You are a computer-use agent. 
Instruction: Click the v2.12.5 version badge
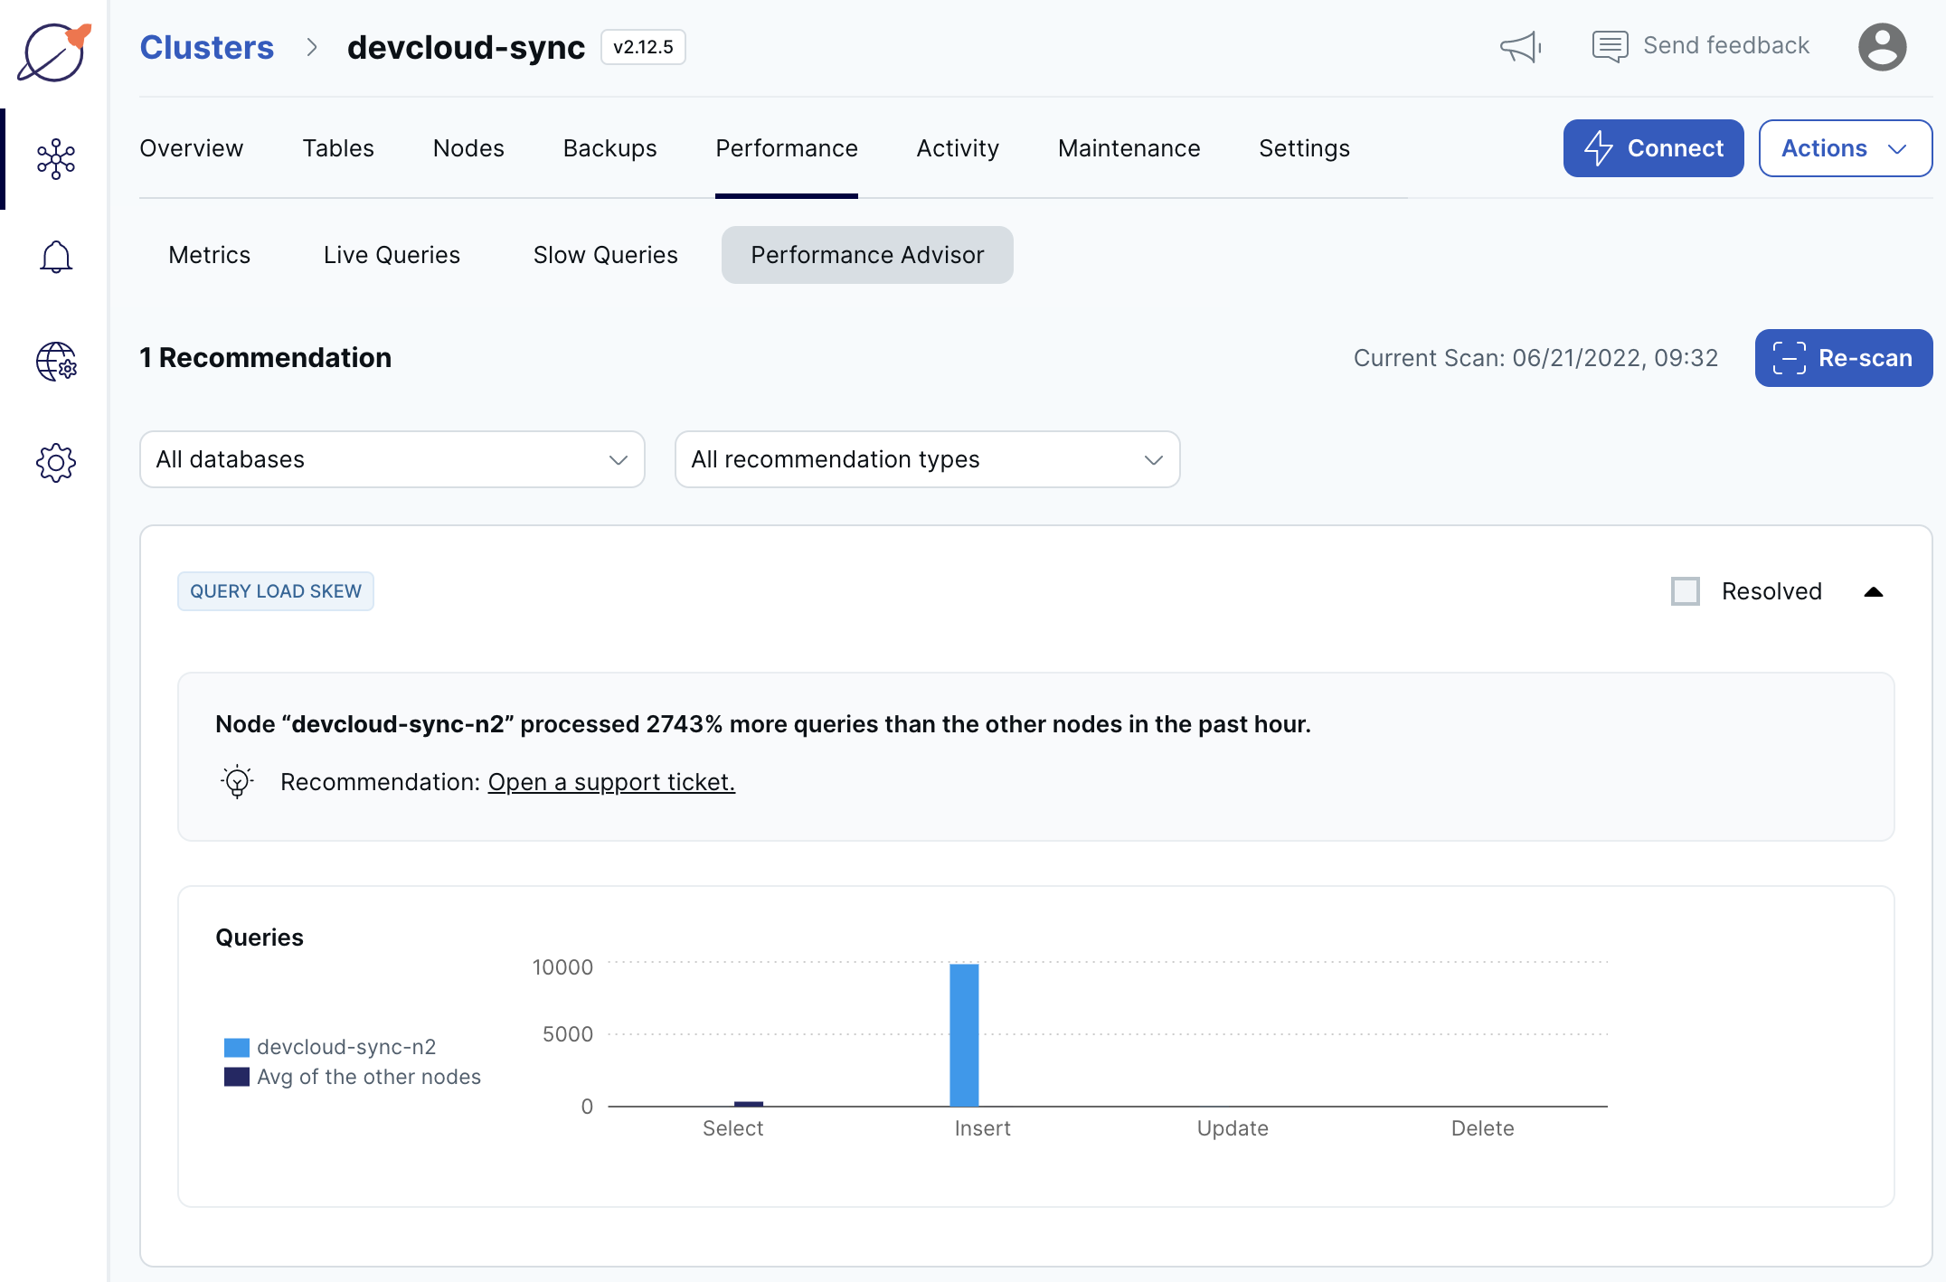[644, 47]
